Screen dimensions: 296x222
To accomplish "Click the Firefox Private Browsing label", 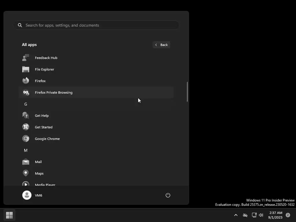I will 53,92.
